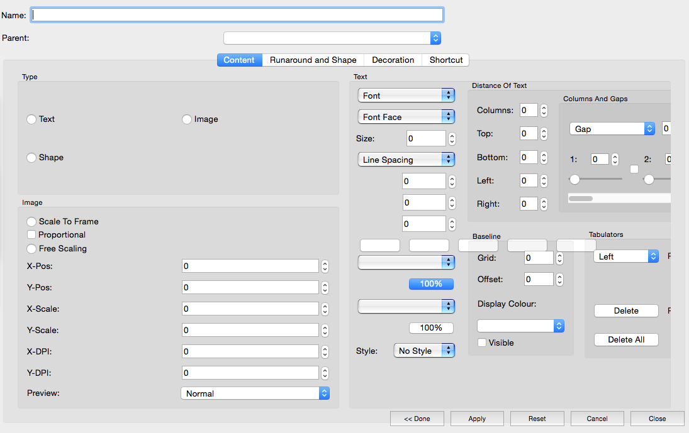Image resolution: width=689 pixels, height=433 pixels.
Task: Open the Parent dropdown list
Action: (x=332, y=38)
